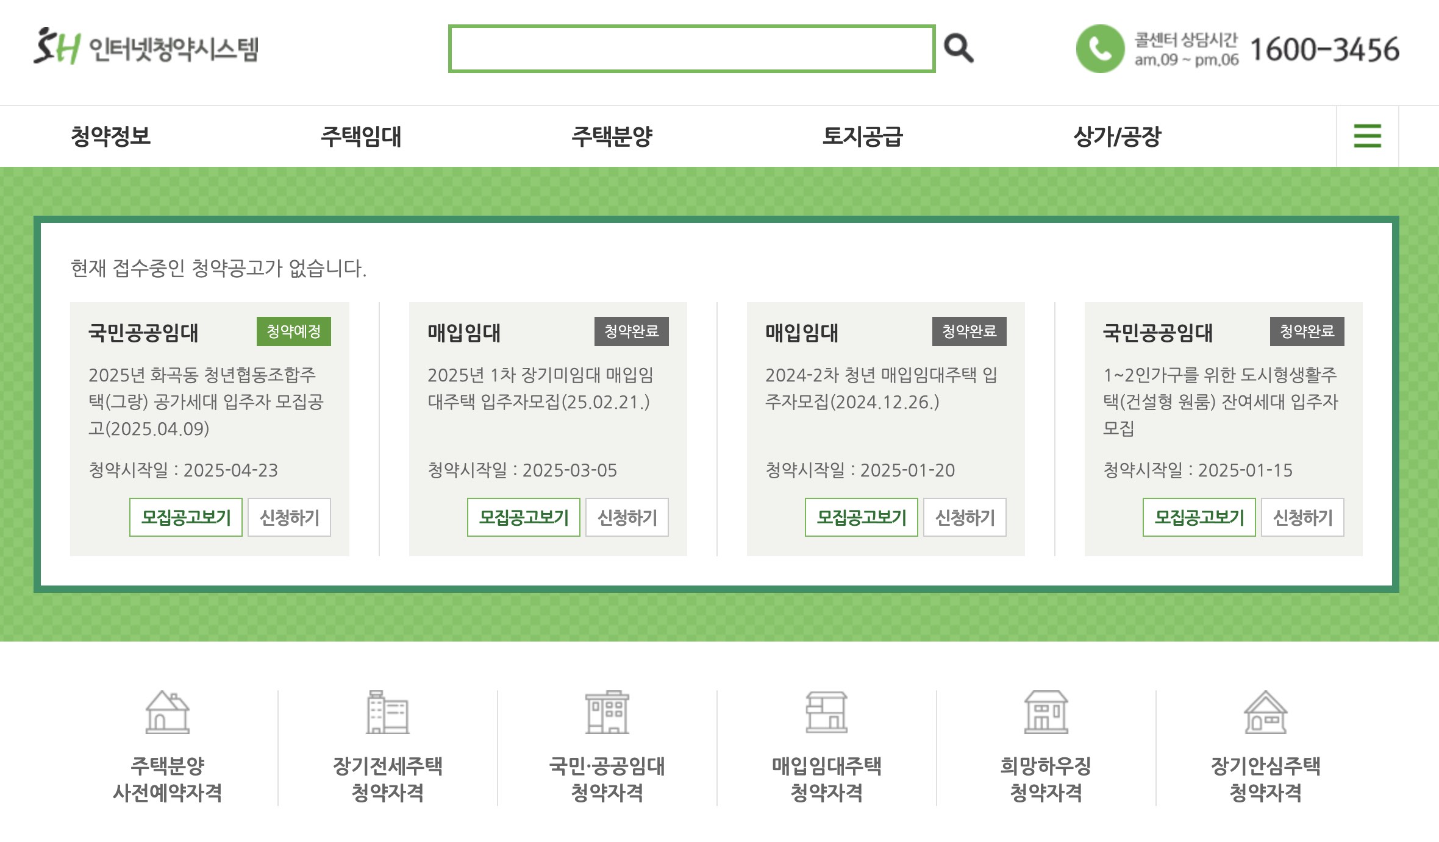
Task: Click into the green search input field
Action: click(x=691, y=49)
